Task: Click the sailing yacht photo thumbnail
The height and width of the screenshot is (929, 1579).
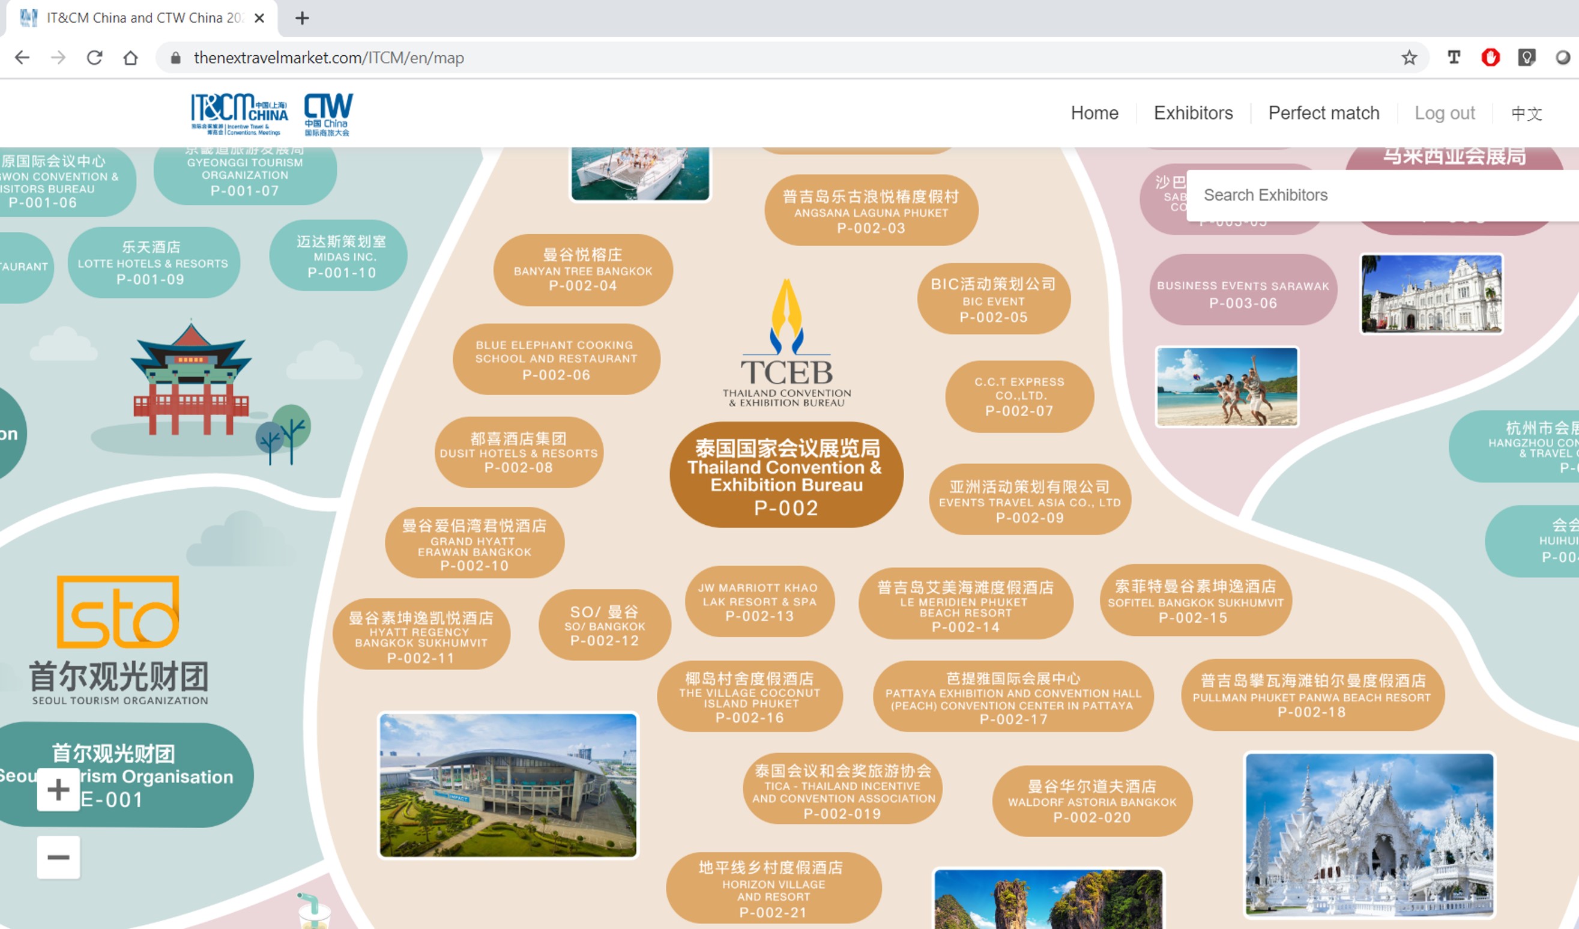Action: tap(640, 174)
